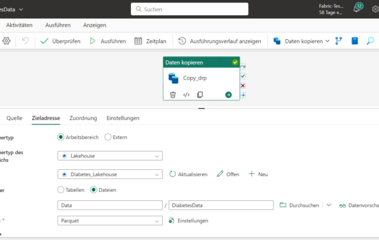The image size is (379, 240).
Task: Click the Aktualisieren refresh button
Action: point(188,174)
